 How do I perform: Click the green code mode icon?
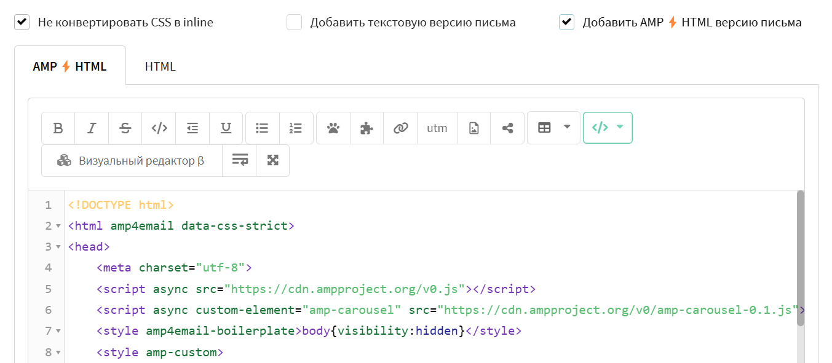click(600, 128)
